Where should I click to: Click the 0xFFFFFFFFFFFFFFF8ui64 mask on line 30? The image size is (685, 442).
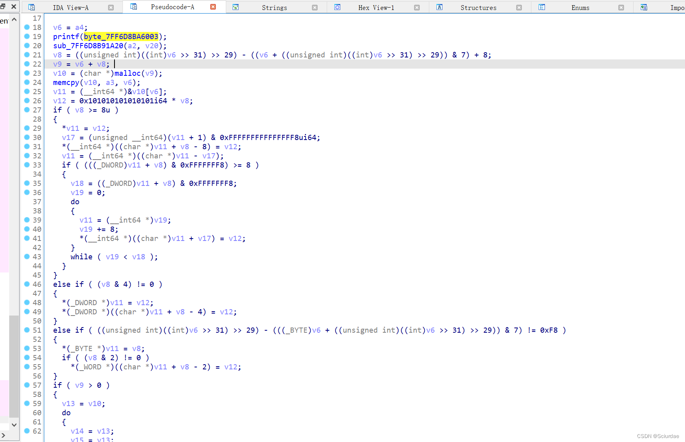tap(268, 138)
